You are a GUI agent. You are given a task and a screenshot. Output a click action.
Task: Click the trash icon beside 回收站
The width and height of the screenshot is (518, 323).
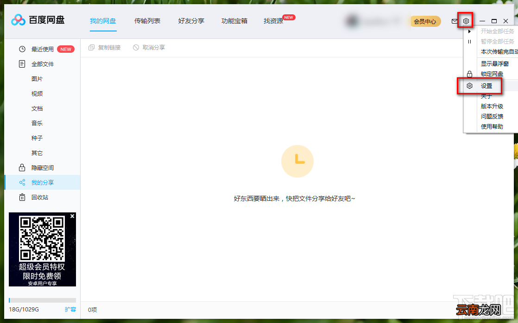22,197
